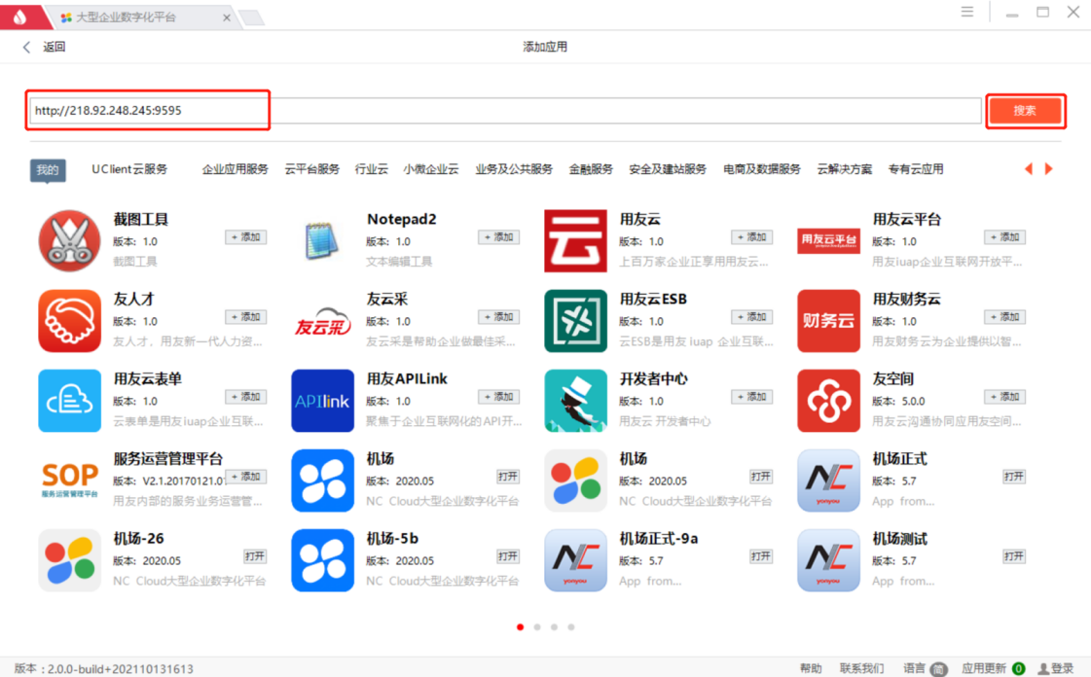Viewport: 1091px width, 677px height.
Task: Go to the second page dot
Action: tap(537, 627)
